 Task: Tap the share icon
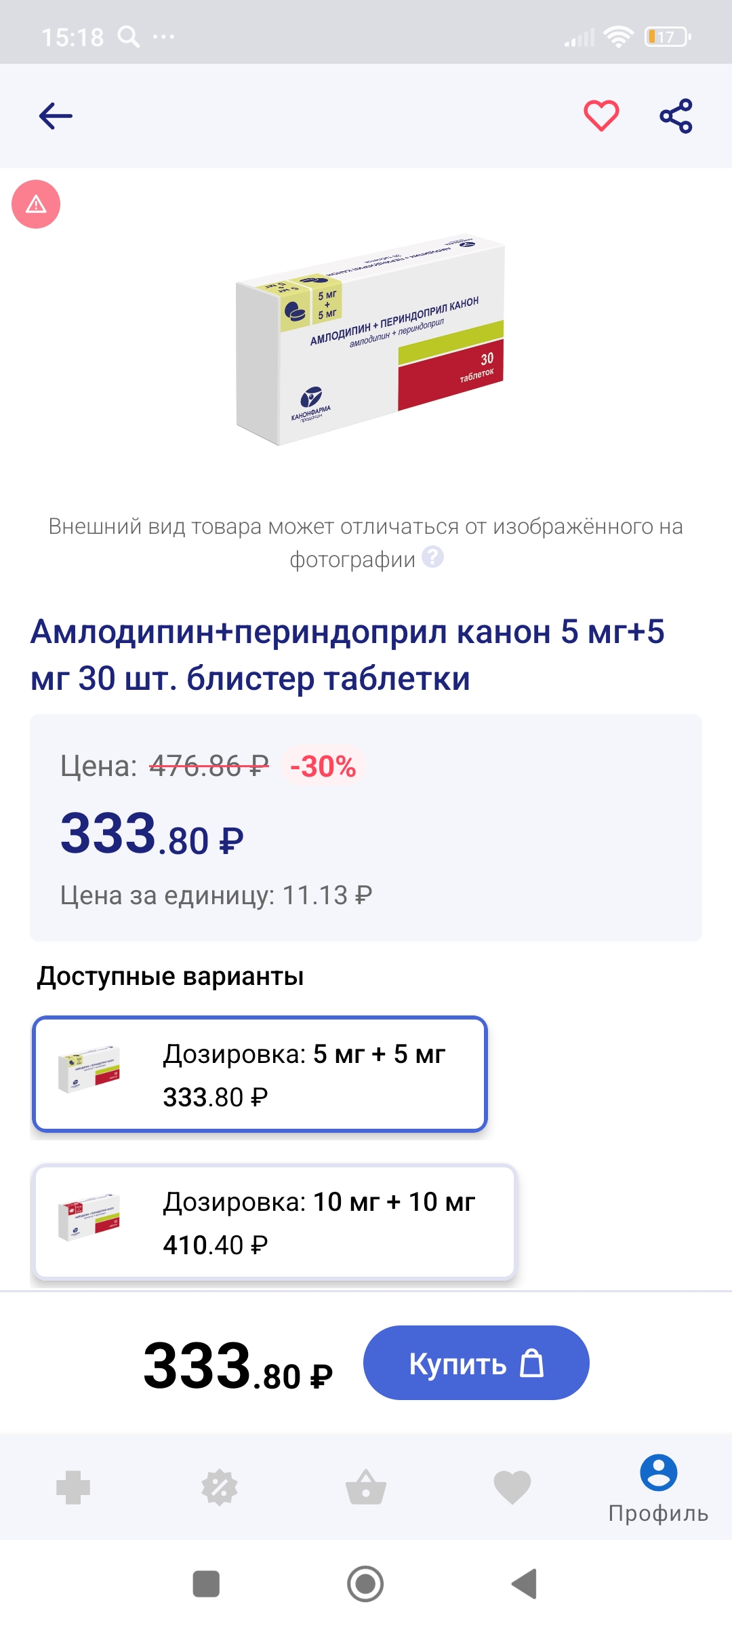[x=676, y=116]
